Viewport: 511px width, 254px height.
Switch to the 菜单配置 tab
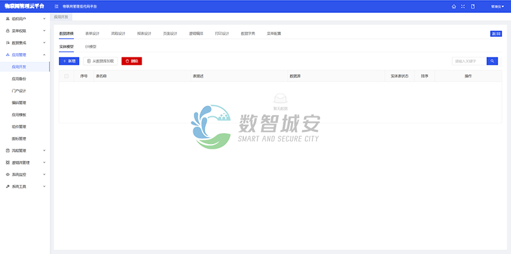coord(274,34)
